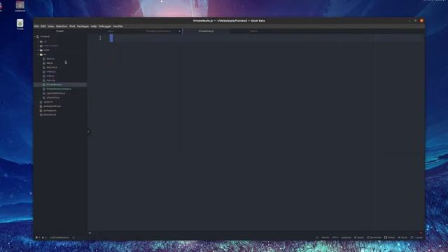Viewport: 448px width, 252px height.
Task: Open registerServiceWorker.js in the file tree
Action: click(56, 93)
